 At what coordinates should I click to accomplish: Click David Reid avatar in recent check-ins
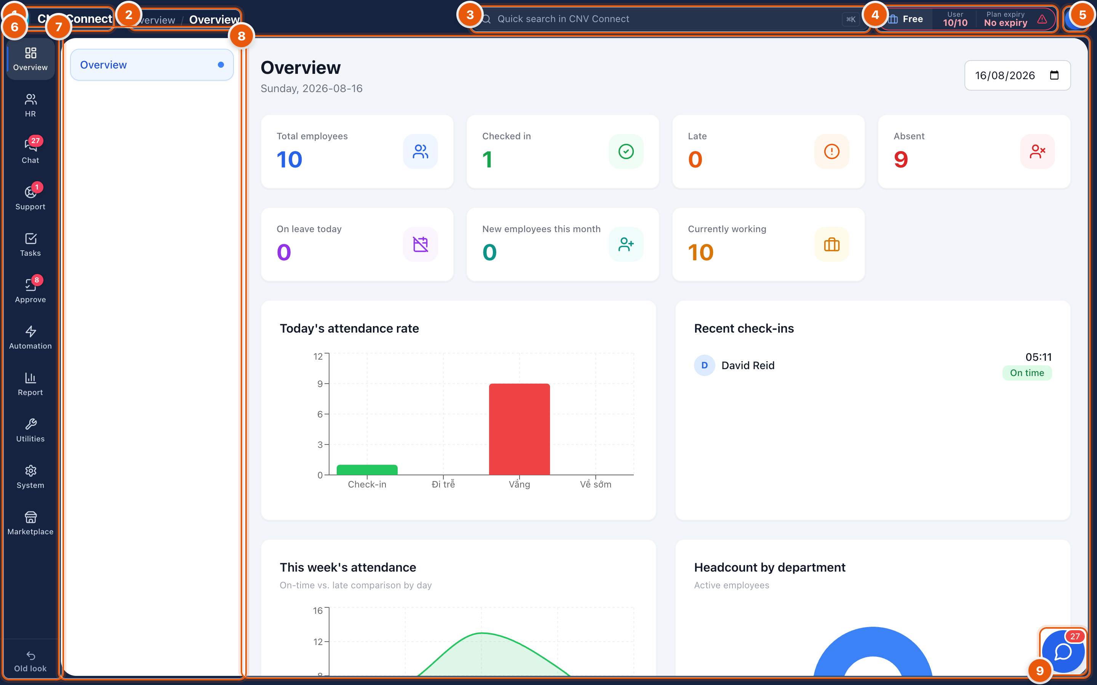pyautogui.click(x=704, y=365)
